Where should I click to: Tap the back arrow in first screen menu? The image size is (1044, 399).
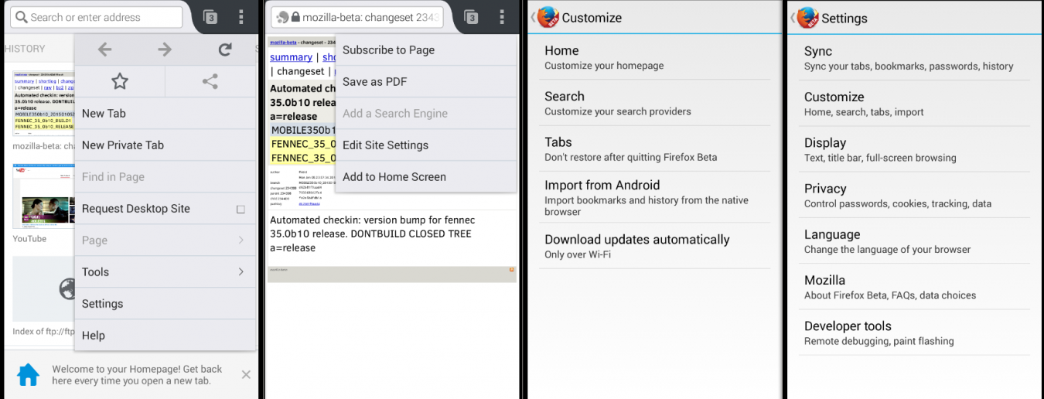click(104, 49)
